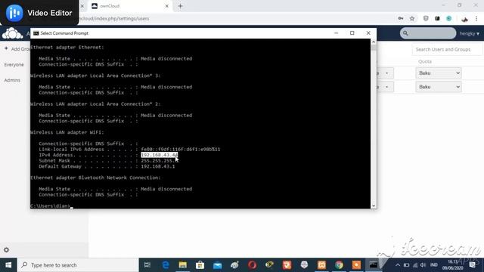Image resolution: width=484 pixels, height=272 pixels.
Task: Click the Link-local IPv6 address value
Action: [181, 150]
